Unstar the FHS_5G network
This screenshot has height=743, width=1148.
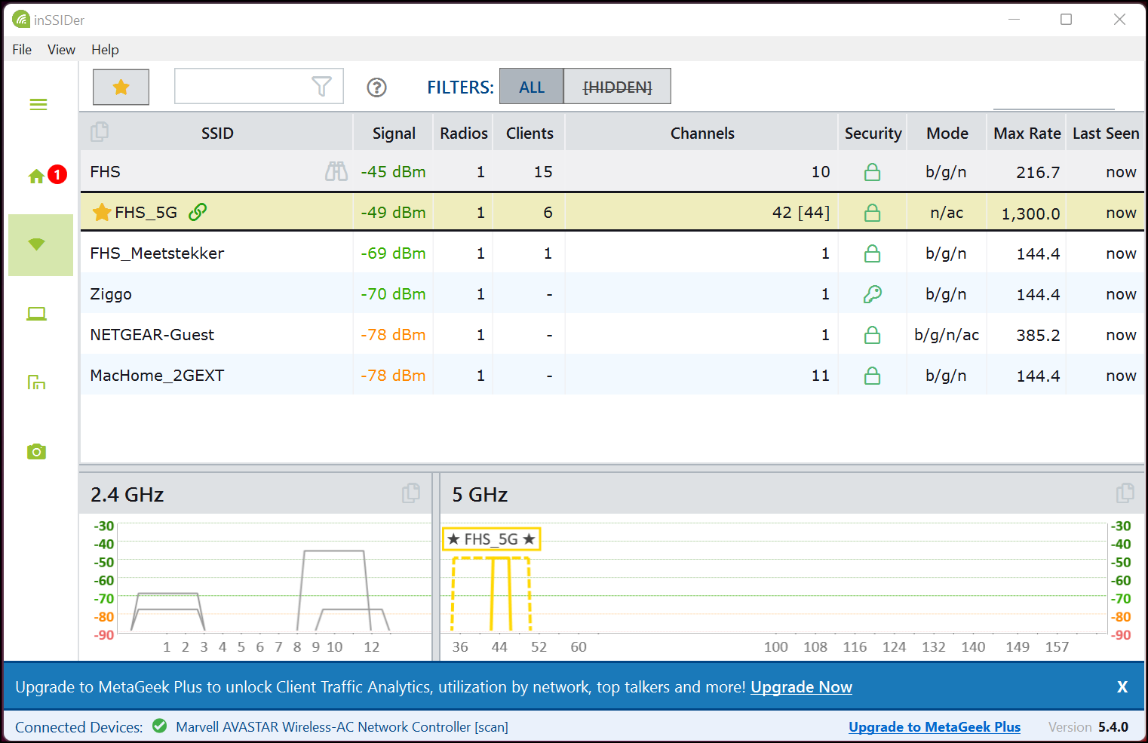pyautogui.click(x=102, y=212)
